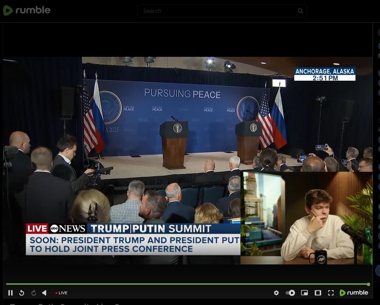380x305 pixels.
Task: Click the video frame showing the Pursuing Peace stage
Action: click(x=188, y=160)
